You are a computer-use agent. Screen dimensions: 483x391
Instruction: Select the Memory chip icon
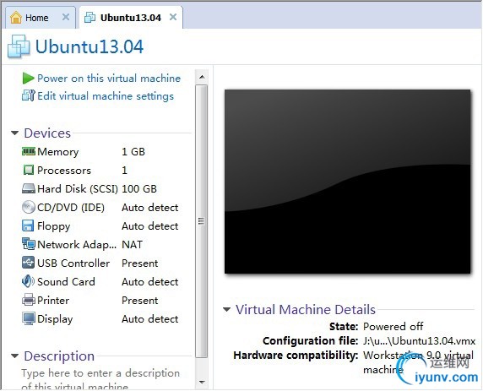(29, 151)
